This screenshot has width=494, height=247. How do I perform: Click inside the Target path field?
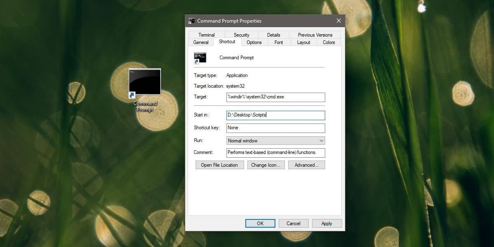(275, 97)
